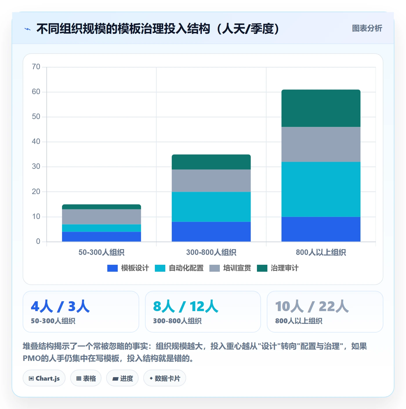Click the summary paragraph starting with 堆叠结构揭示了
Screen dimensions: 406x409
coord(195,352)
